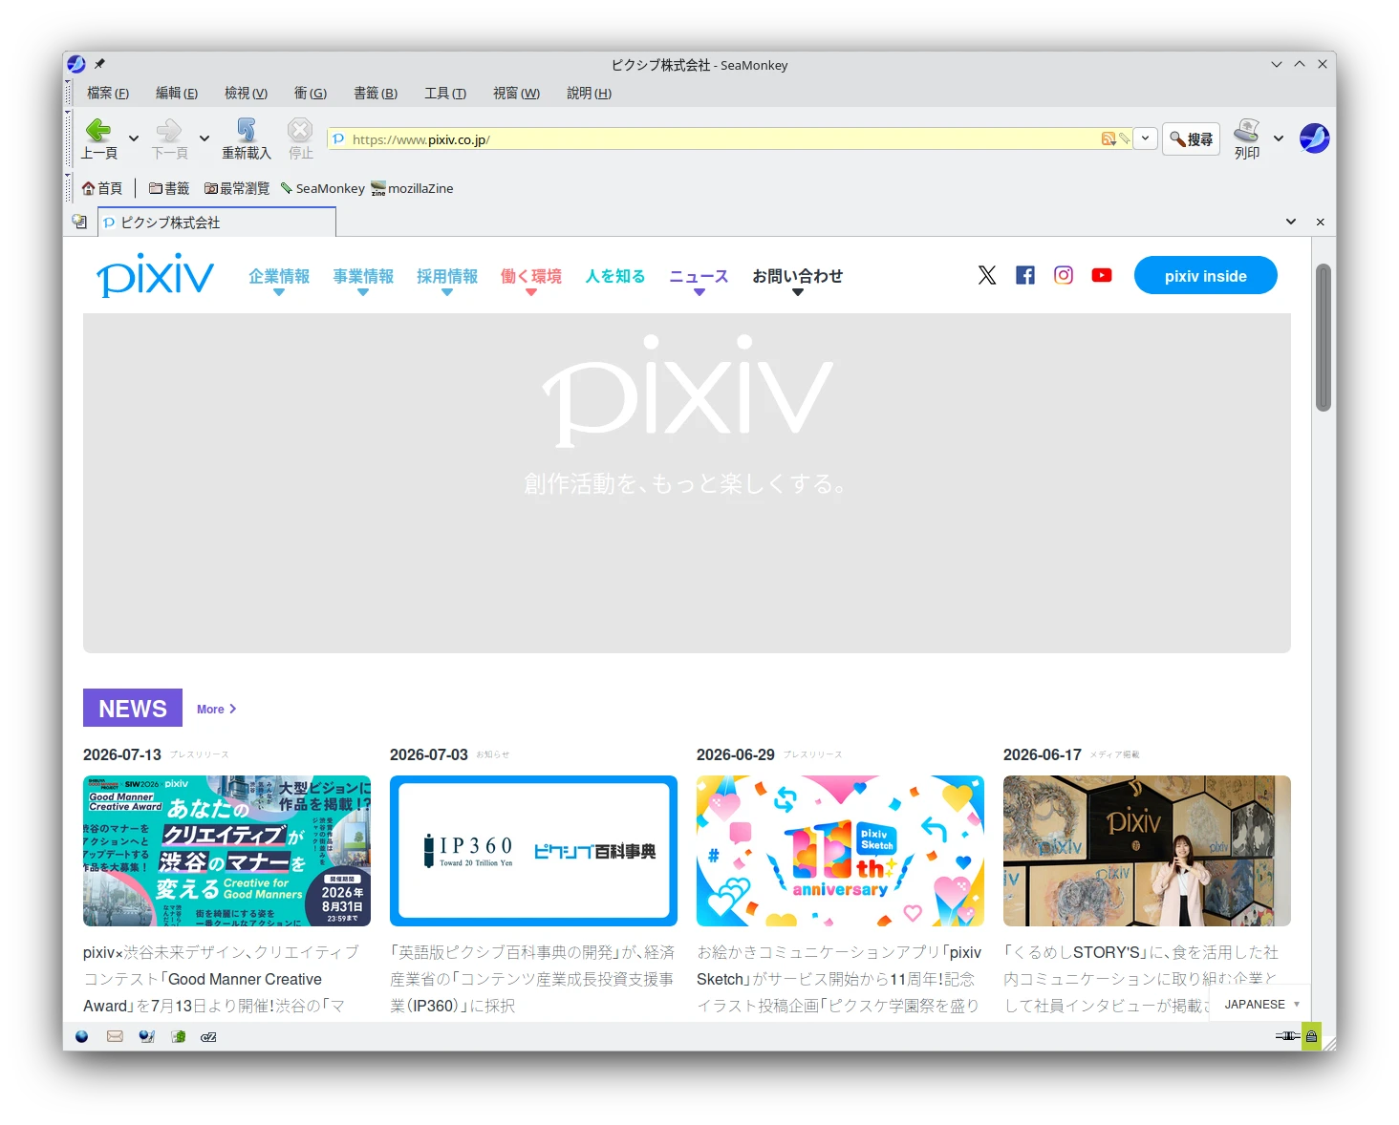Image resolution: width=1399 pixels, height=1125 pixels.
Task: Open the SeaMonkey bookmark link
Action: (322, 188)
